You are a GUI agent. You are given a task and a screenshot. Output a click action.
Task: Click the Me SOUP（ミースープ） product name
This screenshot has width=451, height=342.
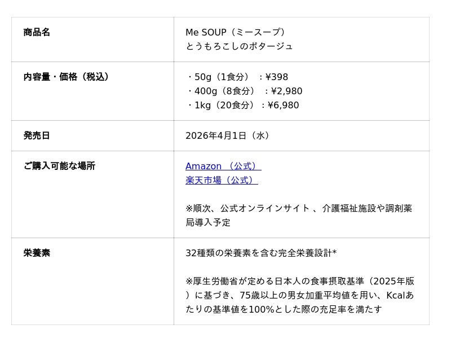coord(236,32)
